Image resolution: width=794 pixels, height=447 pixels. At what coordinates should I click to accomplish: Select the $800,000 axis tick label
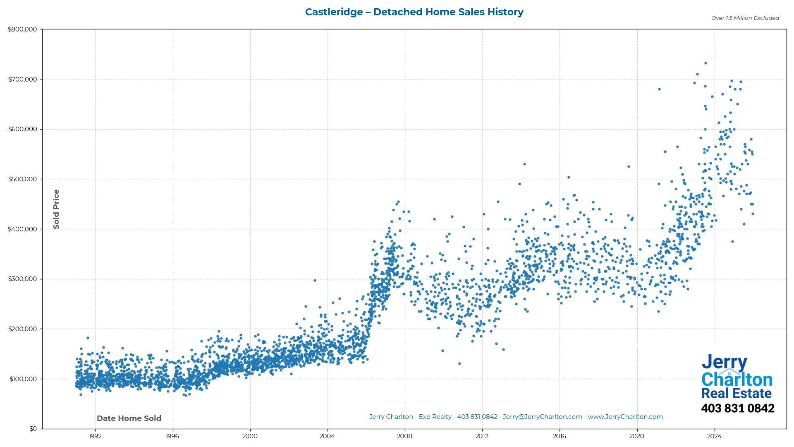pyautogui.click(x=24, y=29)
